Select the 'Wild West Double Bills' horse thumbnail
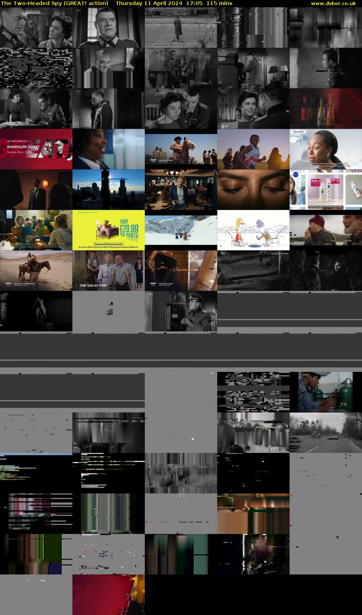362x615 pixels. coord(36,271)
